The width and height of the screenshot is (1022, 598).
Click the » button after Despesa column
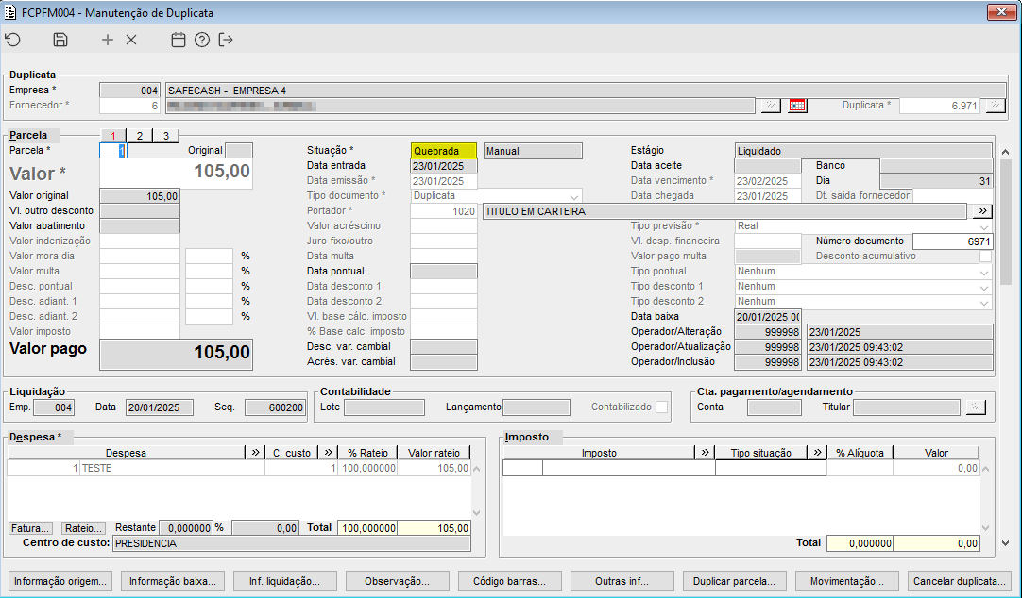pos(255,452)
